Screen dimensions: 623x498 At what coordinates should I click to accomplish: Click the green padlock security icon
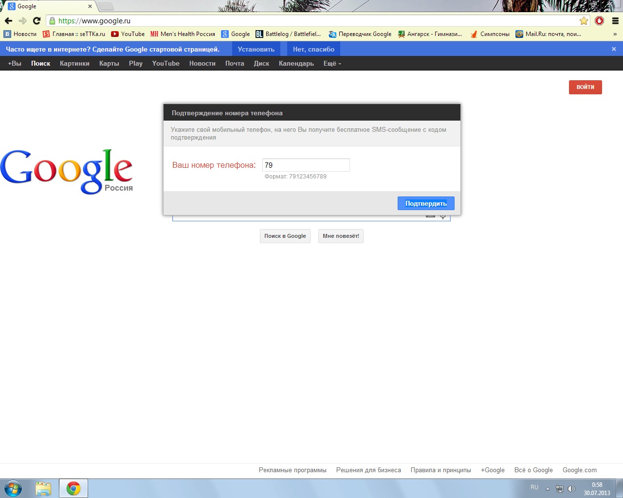click(52, 21)
